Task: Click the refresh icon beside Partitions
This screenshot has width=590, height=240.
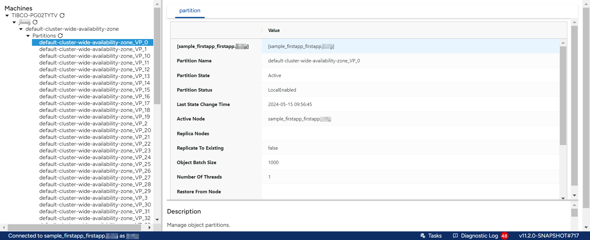Action: pyautogui.click(x=60, y=36)
